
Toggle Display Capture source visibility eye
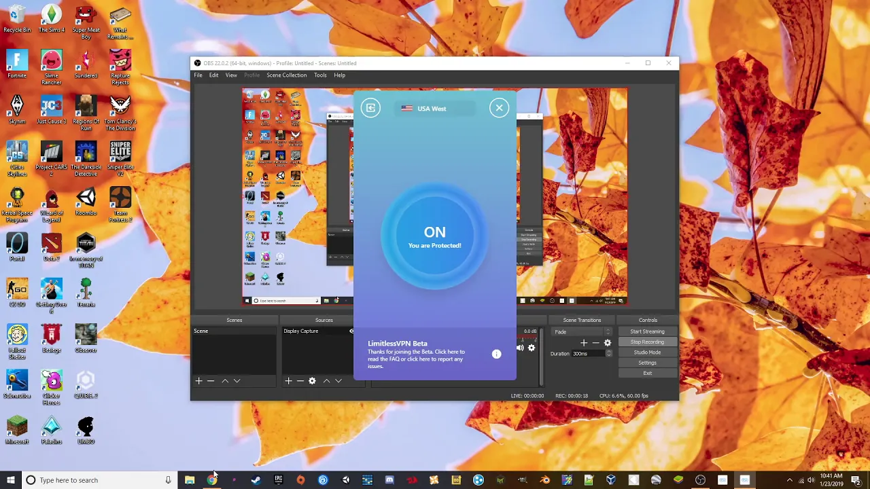pos(352,331)
